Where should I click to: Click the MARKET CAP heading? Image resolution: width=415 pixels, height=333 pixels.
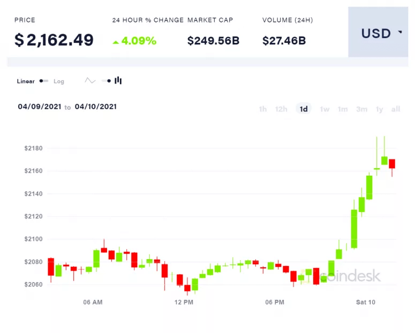(210, 20)
